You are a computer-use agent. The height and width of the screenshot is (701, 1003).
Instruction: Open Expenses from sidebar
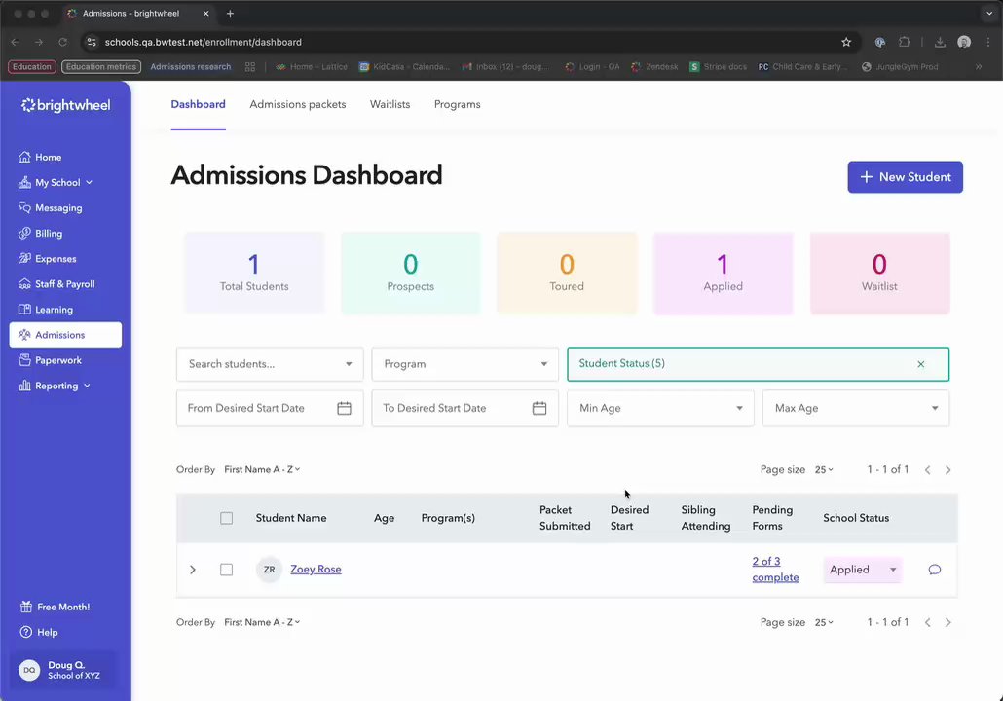pyautogui.click(x=48, y=258)
